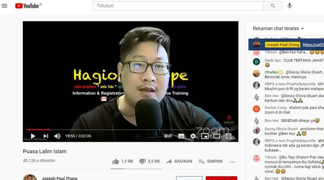
Task: Toggle the autoplay switch in player
Action: (x=168, y=136)
